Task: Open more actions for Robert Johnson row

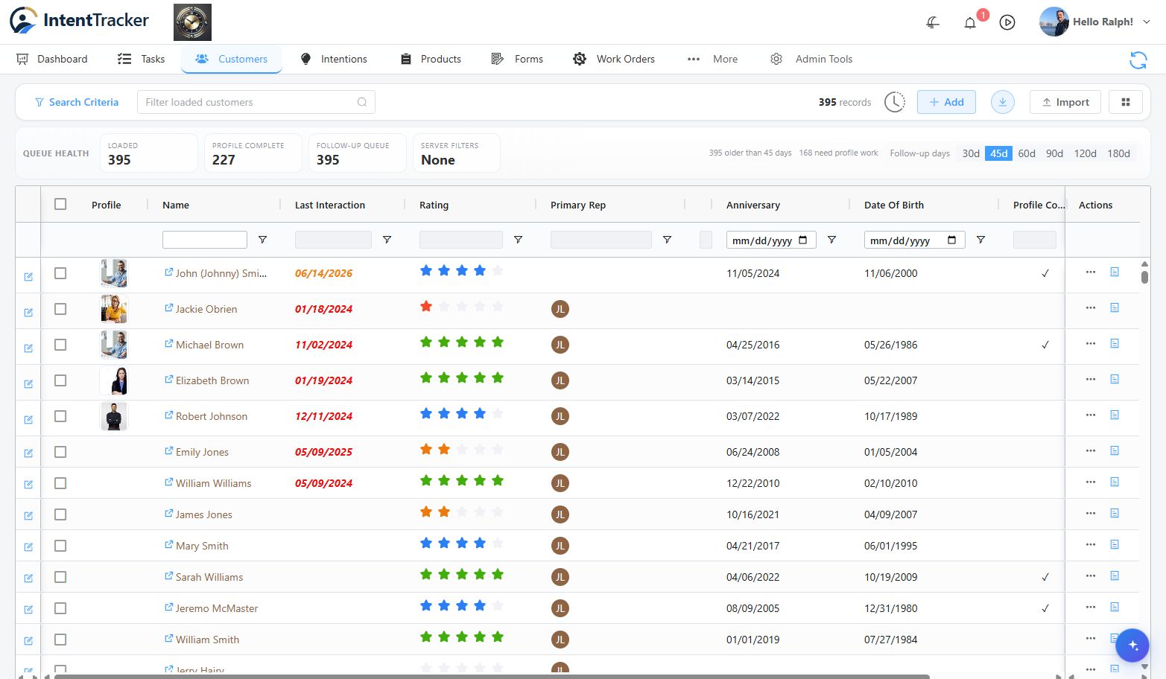Action: (x=1091, y=415)
